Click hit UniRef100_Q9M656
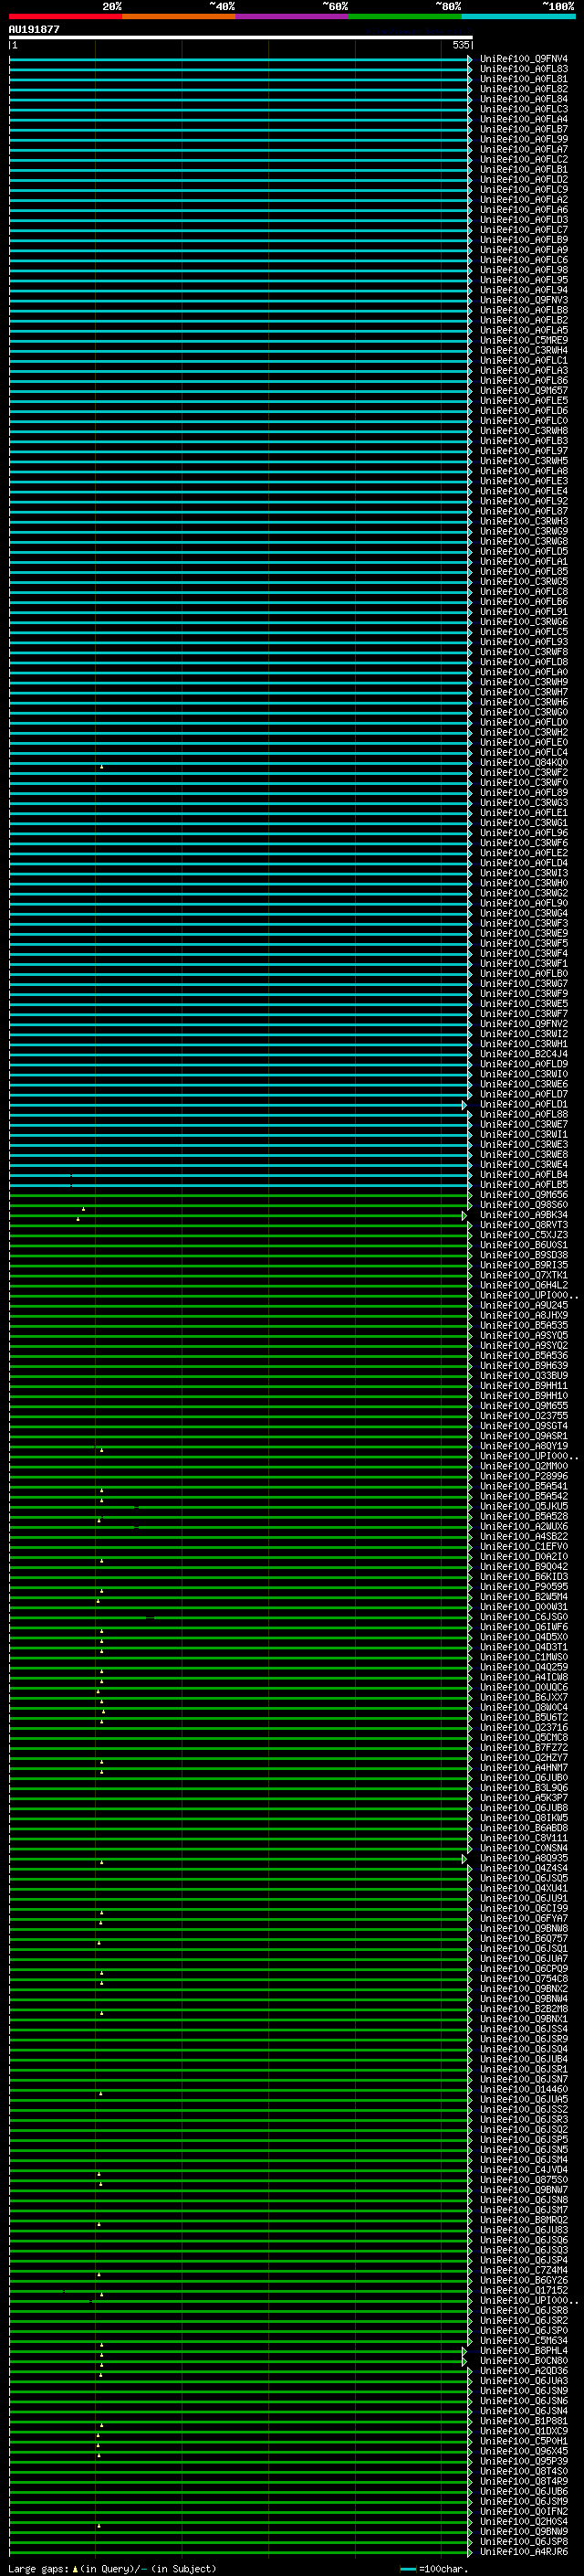 point(523,1195)
